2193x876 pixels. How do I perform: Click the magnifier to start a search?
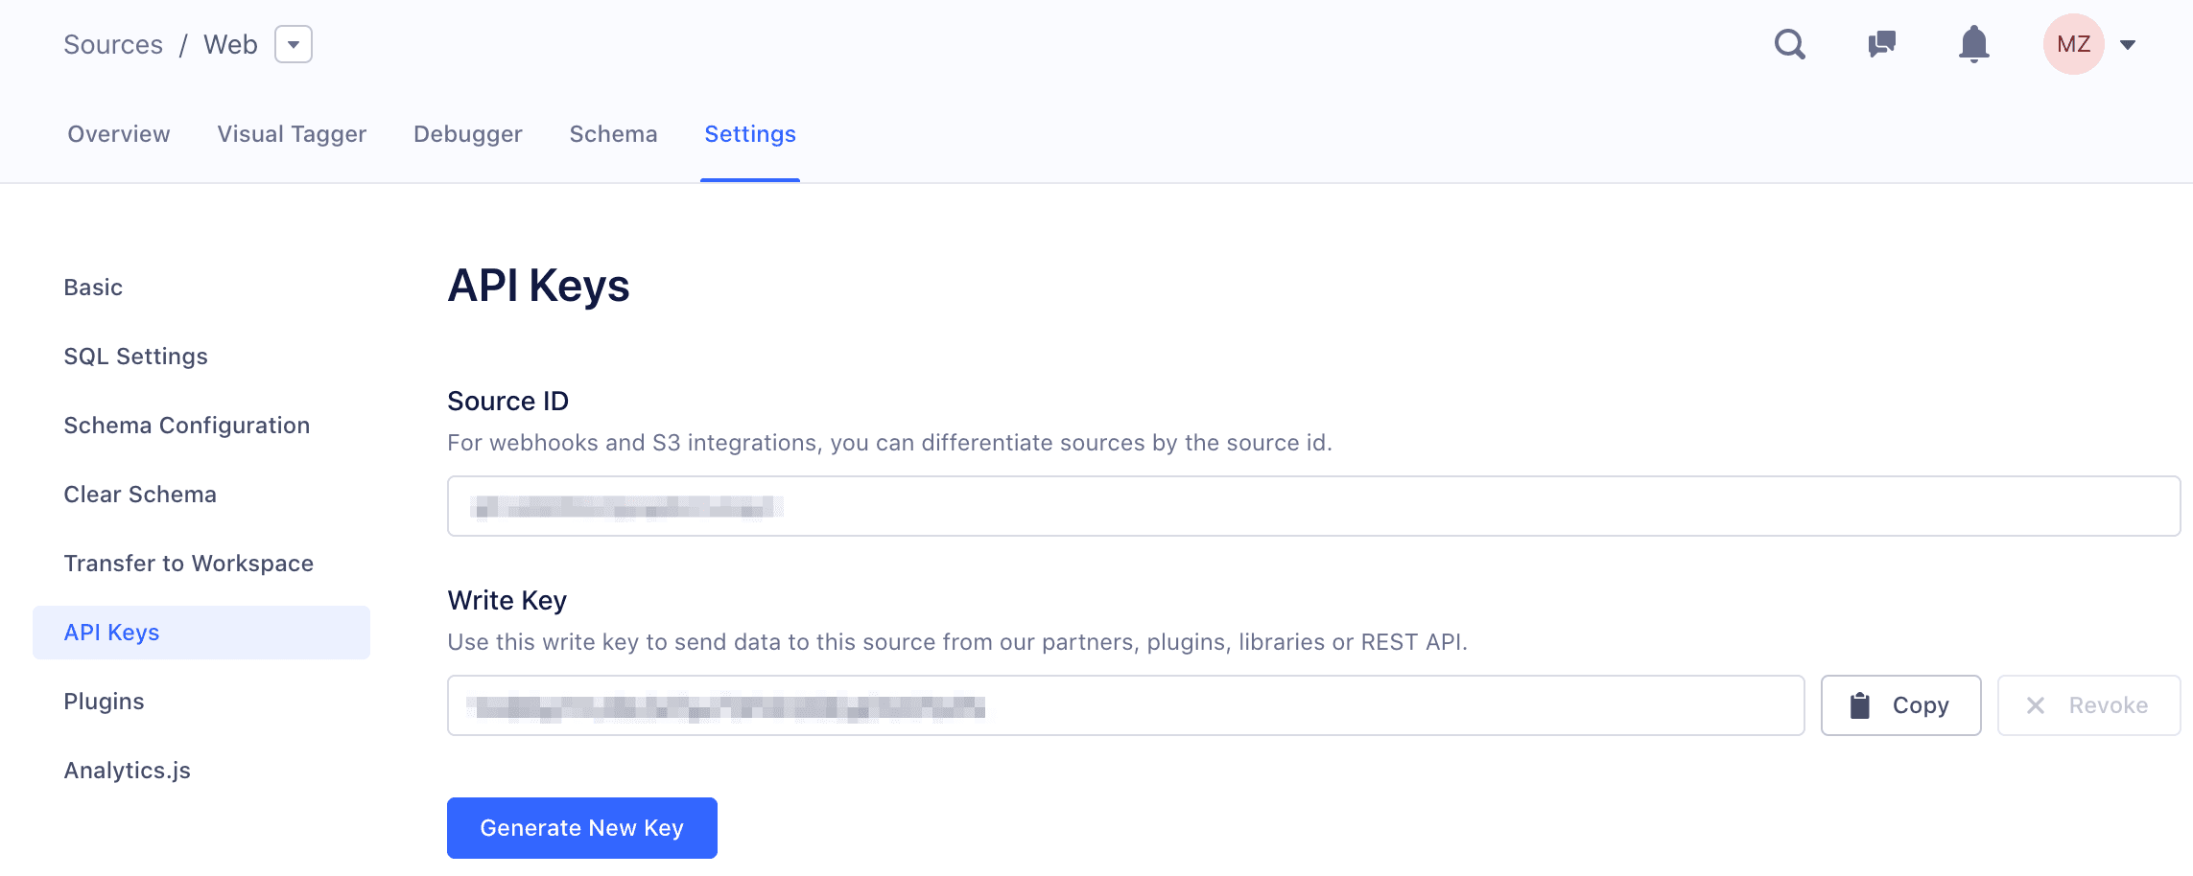1789,44
